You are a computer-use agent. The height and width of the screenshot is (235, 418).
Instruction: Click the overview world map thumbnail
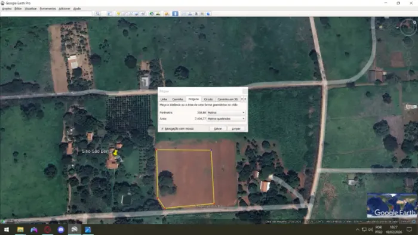392,205
